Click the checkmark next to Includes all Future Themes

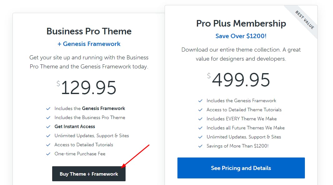[200, 128]
